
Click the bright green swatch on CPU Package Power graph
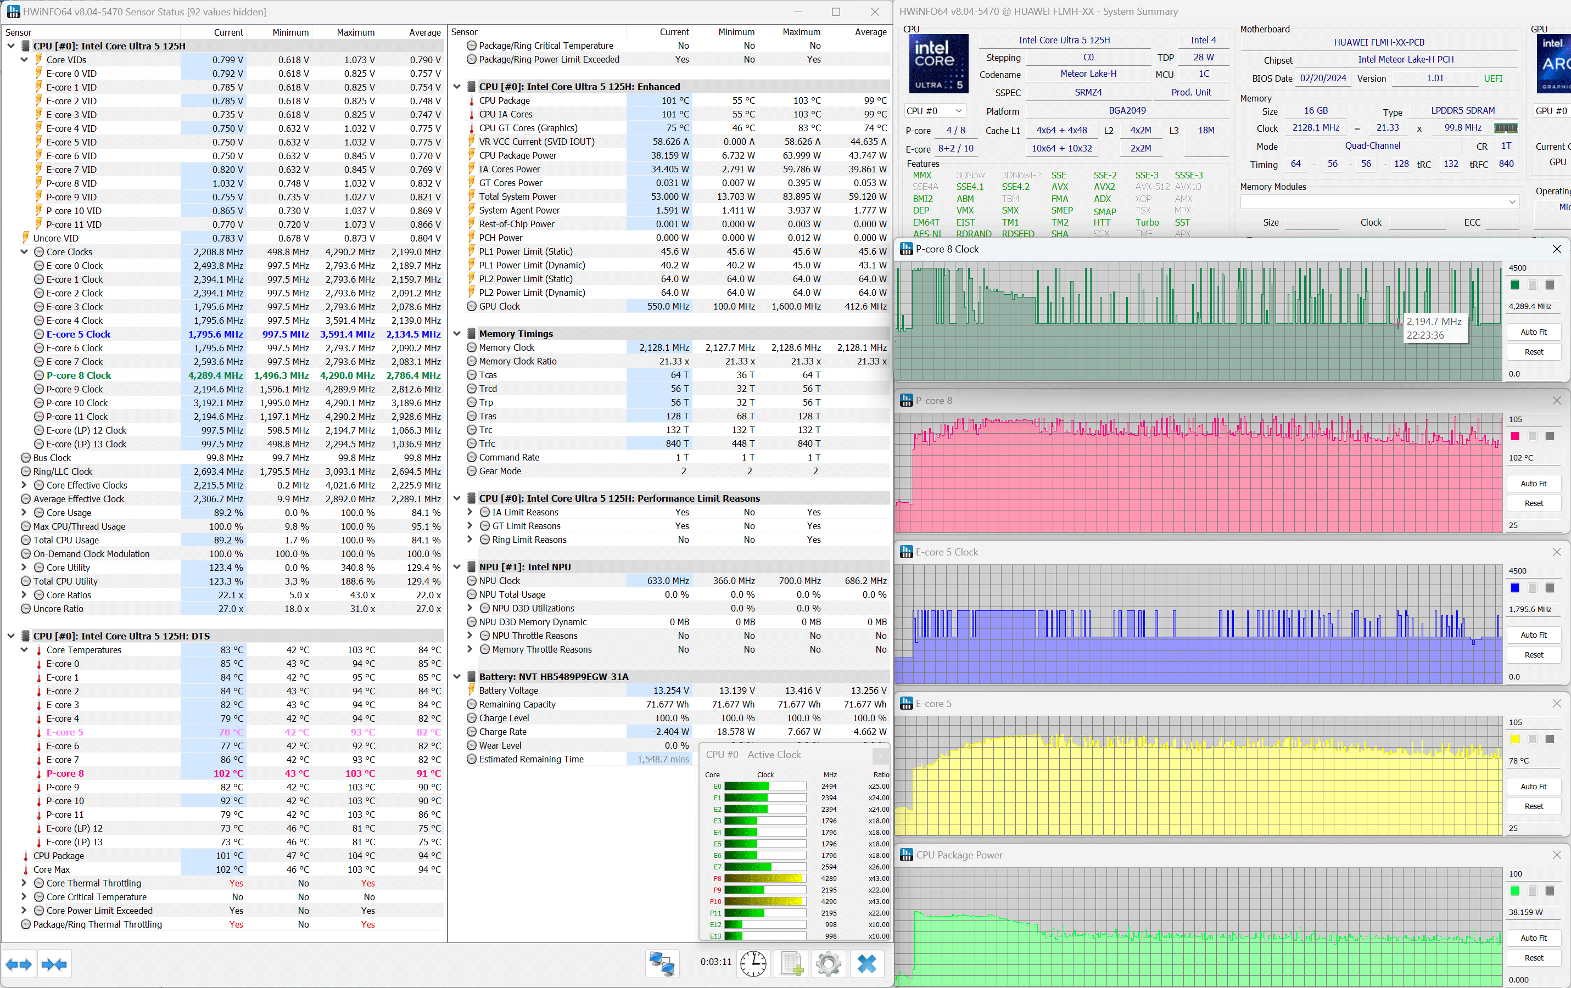(1515, 891)
